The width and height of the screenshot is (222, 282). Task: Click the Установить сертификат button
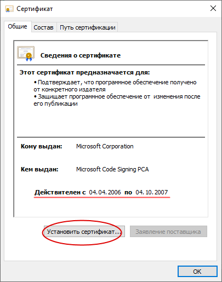[x=84, y=232]
